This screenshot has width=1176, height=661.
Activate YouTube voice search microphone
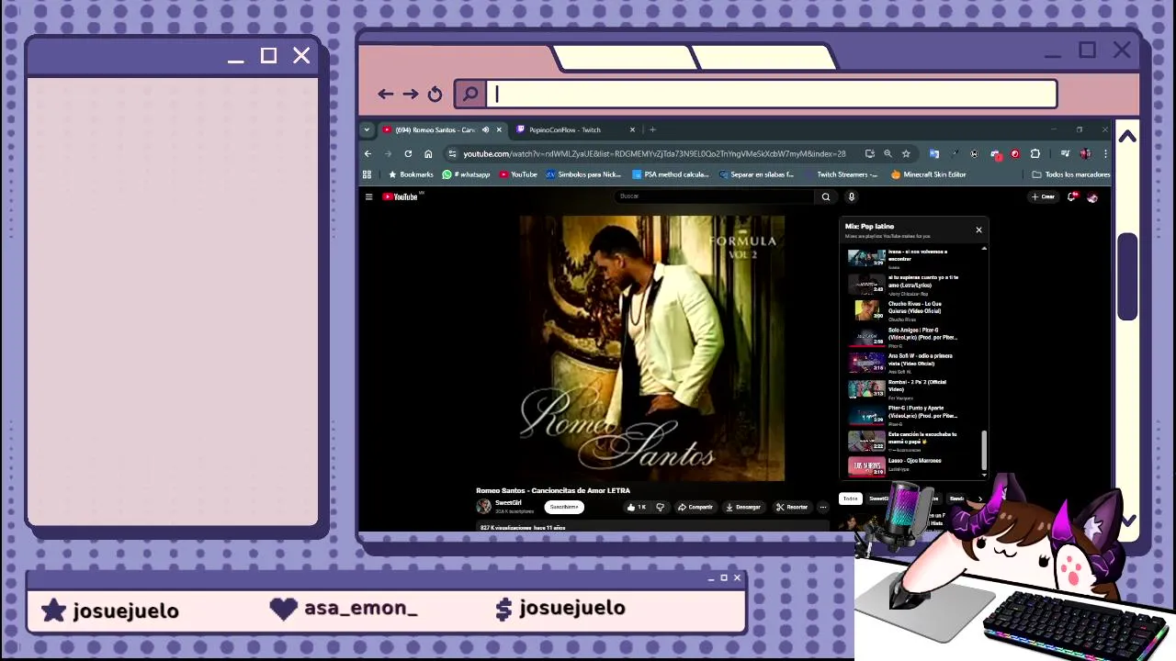click(852, 196)
